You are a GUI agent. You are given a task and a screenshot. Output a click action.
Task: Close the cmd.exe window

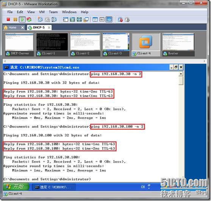(181, 67)
